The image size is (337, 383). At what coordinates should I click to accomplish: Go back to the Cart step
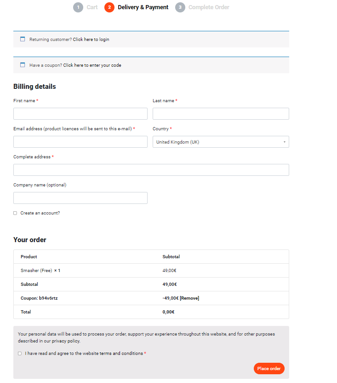pyautogui.click(x=92, y=7)
